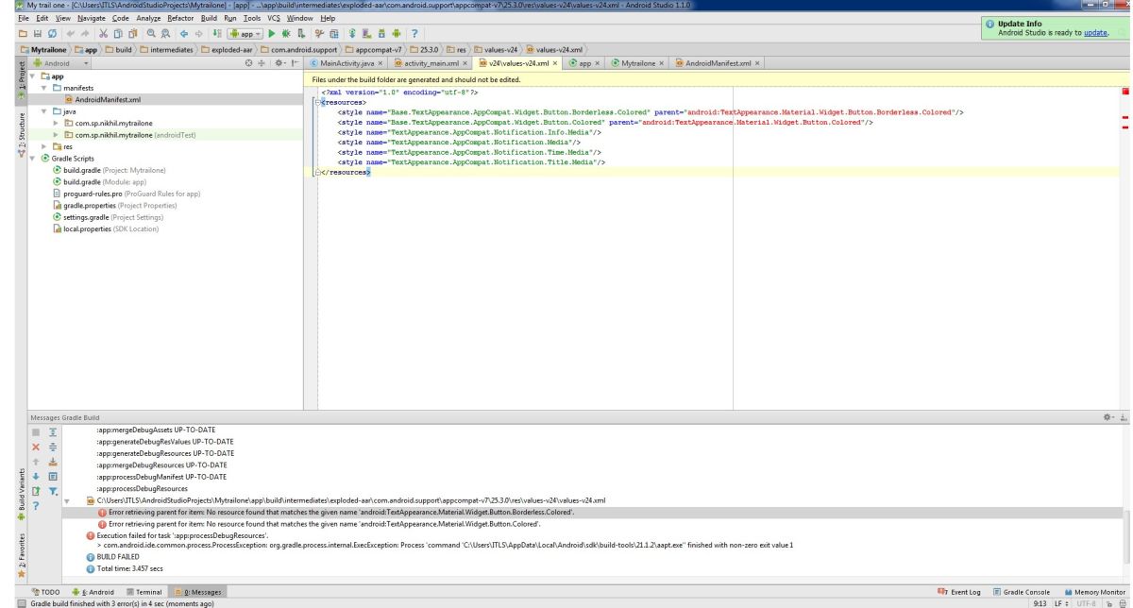Close the v24\values-v24.xml tab
1133x608 pixels.
[556, 63]
